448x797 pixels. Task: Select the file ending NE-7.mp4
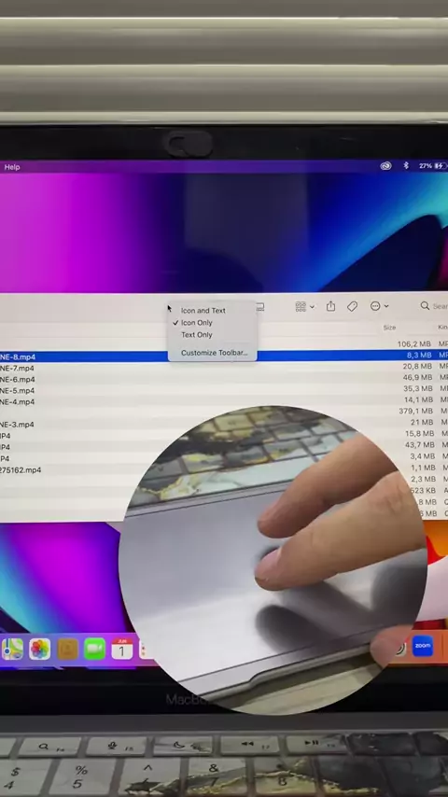[18, 368]
